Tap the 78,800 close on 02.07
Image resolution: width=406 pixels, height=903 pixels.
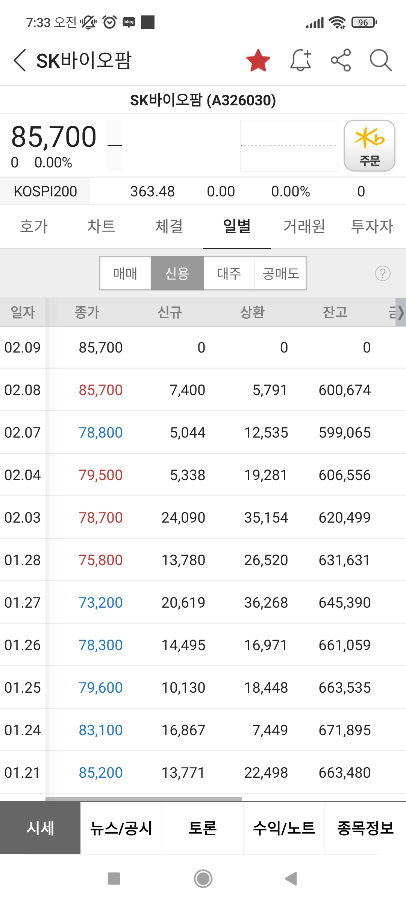[100, 433]
